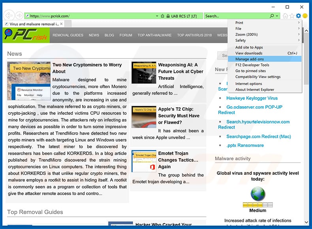Click the browser Back arrow button
This screenshot has height=229, width=312.
pyautogui.click(x=9, y=15)
